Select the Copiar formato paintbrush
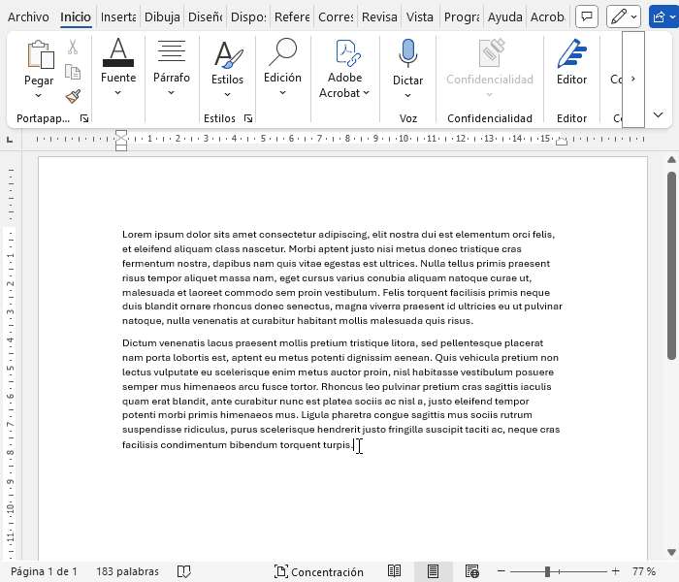Screen dimensions: 679x582 (73, 96)
